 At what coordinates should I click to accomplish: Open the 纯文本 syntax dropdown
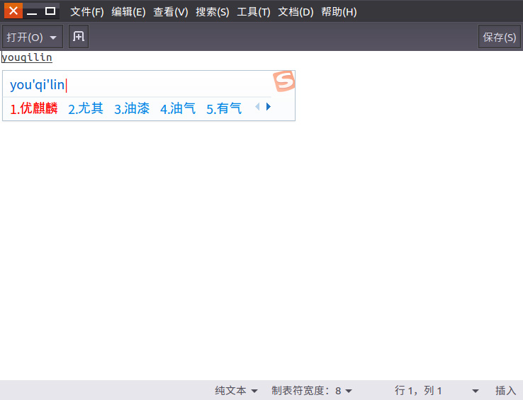[x=236, y=390]
